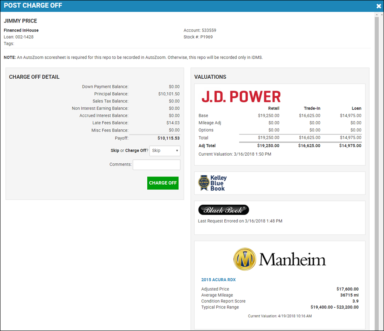The width and height of the screenshot is (384, 331).
Task: Click the Tags: label
Action: [x=9, y=43]
